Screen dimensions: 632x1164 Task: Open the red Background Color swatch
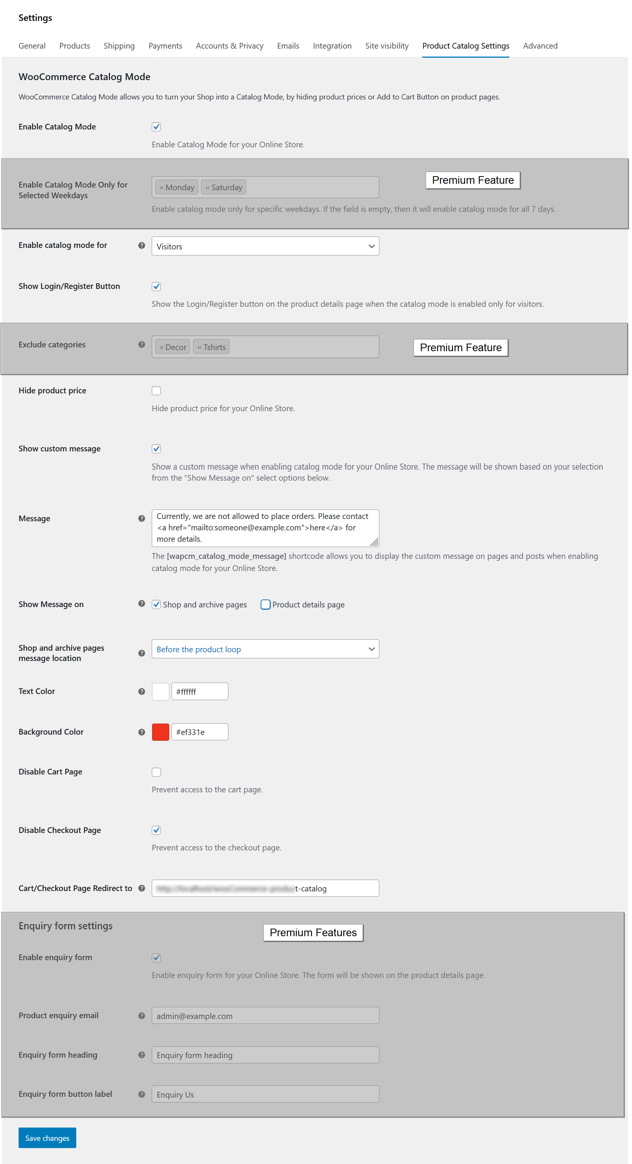point(161,732)
